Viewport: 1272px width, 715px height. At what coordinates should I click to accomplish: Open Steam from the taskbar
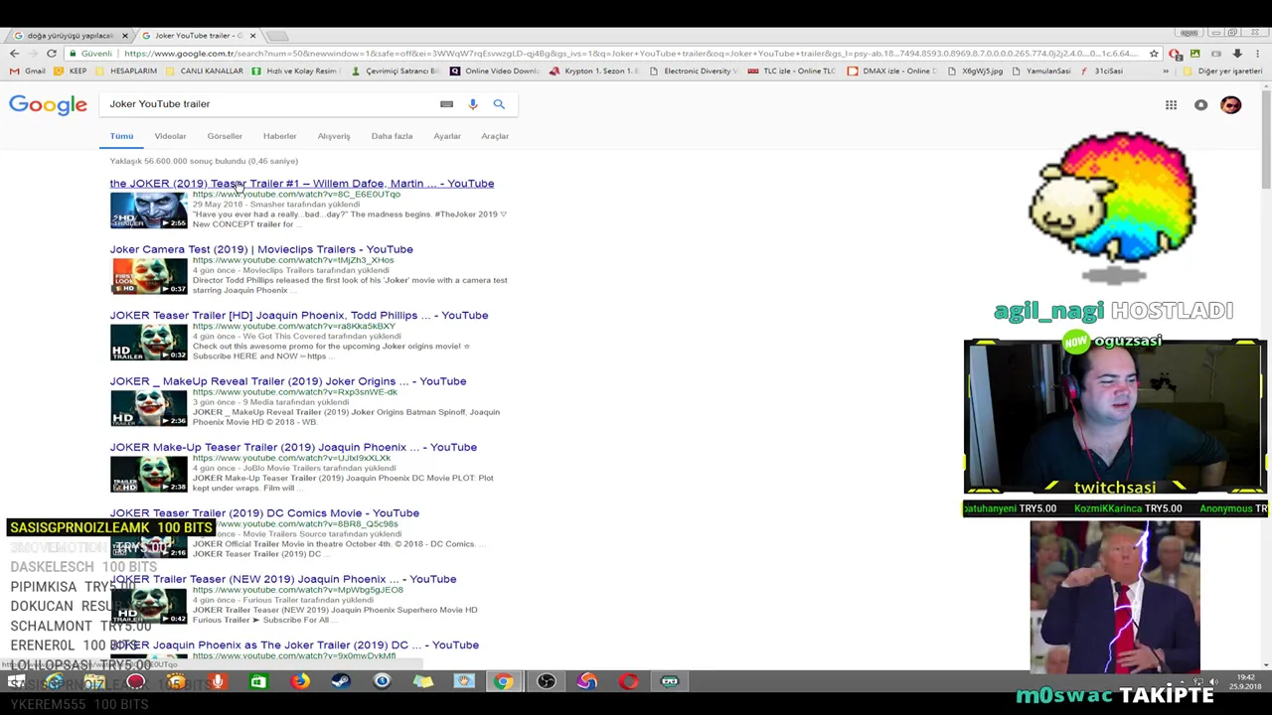tap(341, 681)
